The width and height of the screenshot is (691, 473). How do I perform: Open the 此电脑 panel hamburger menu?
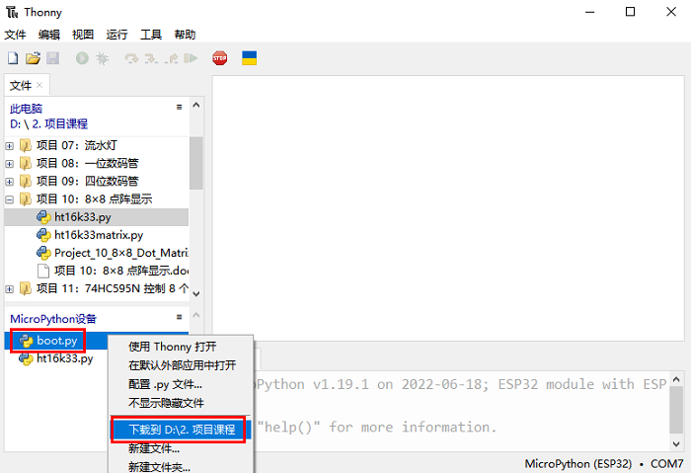(x=179, y=107)
